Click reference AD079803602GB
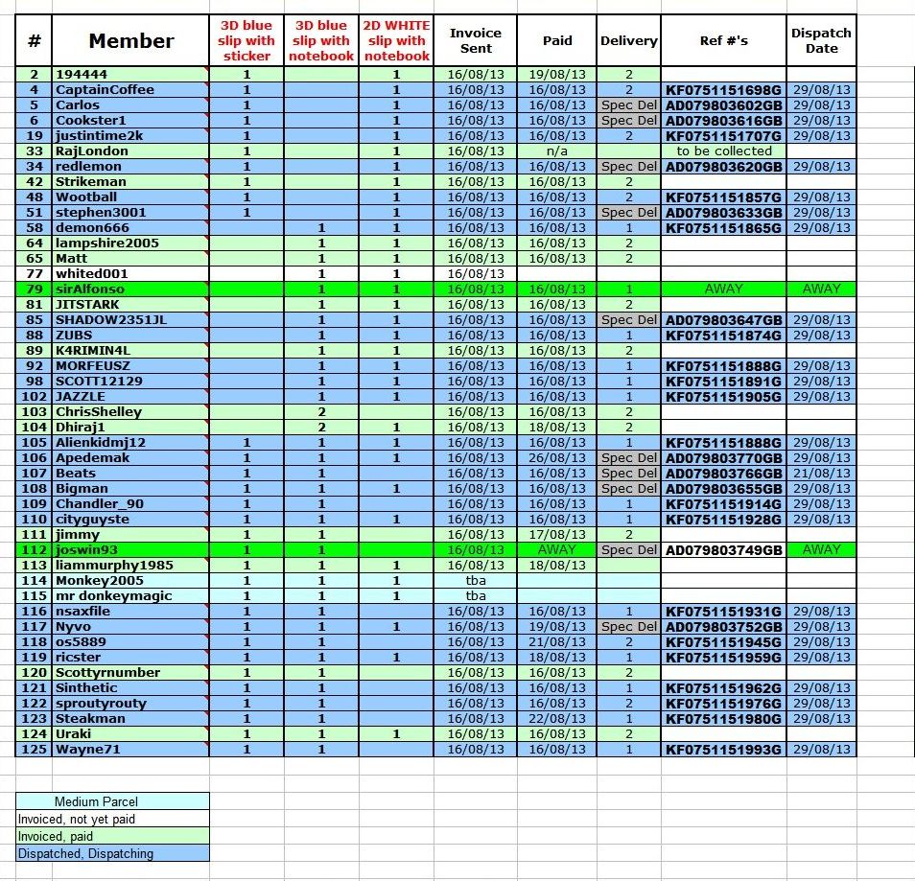Image resolution: width=915 pixels, height=881 pixels. click(x=723, y=105)
